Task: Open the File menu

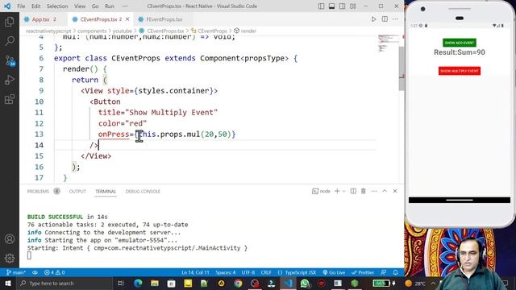Action: pos(21,6)
